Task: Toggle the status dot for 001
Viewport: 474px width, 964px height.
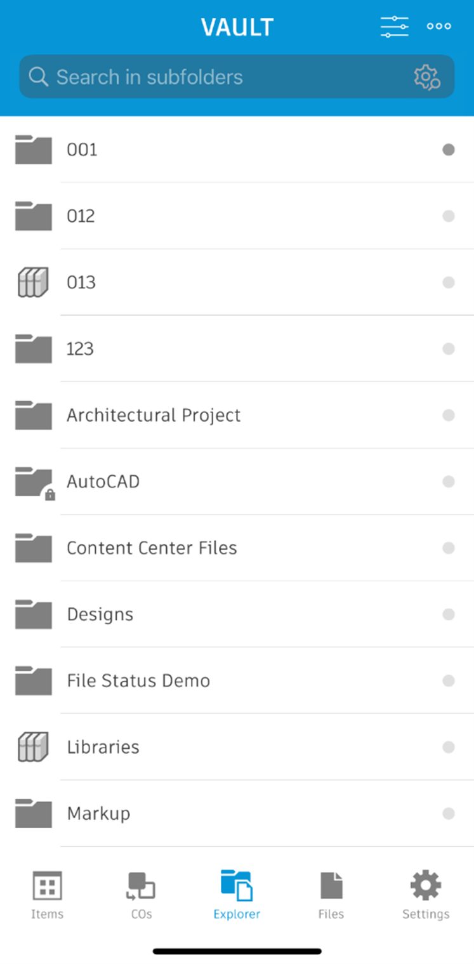Action: click(449, 150)
